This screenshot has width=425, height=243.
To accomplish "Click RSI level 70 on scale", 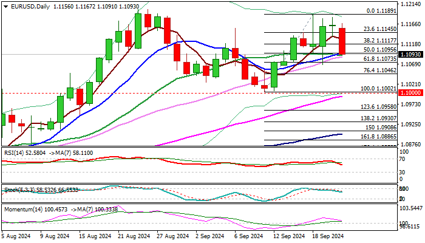I will (403, 159).
